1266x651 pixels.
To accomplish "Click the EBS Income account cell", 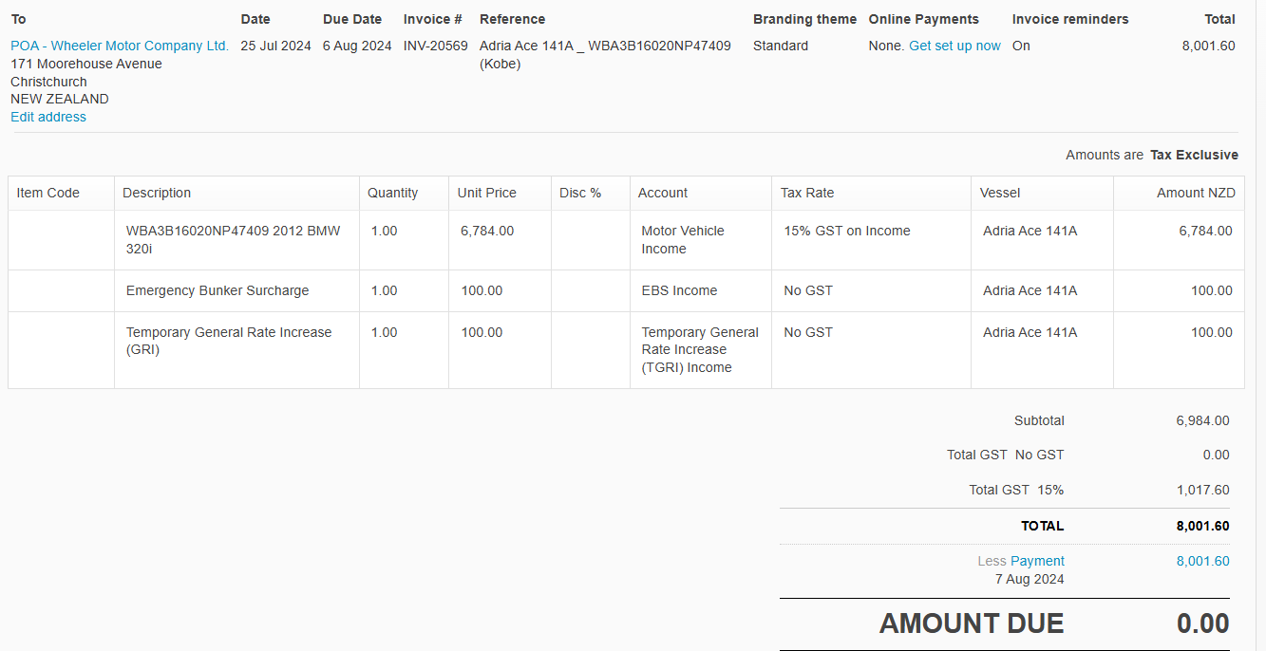I will coord(701,291).
